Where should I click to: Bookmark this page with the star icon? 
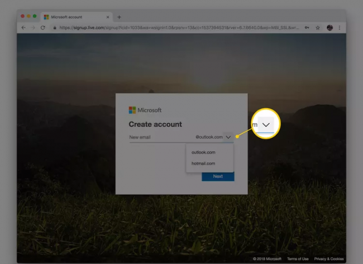click(318, 28)
